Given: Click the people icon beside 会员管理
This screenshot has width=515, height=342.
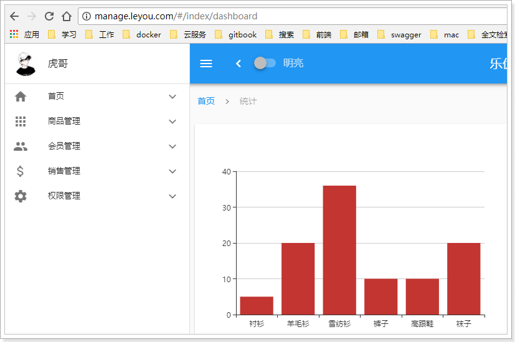Looking at the screenshot, I should (x=21, y=146).
